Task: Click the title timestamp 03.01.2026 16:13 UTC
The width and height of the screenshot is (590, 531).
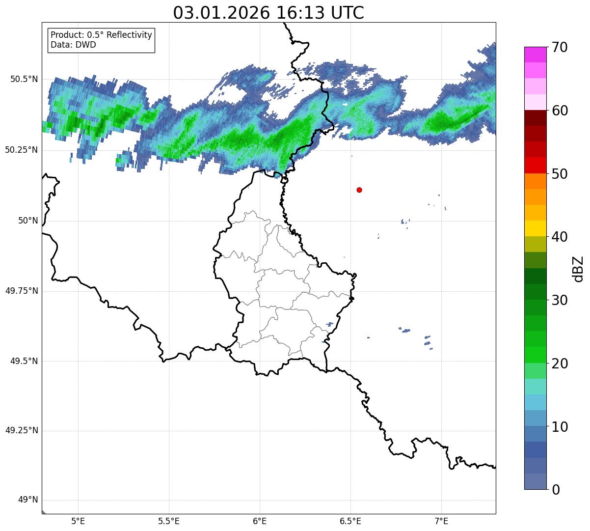Action: tap(268, 13)
